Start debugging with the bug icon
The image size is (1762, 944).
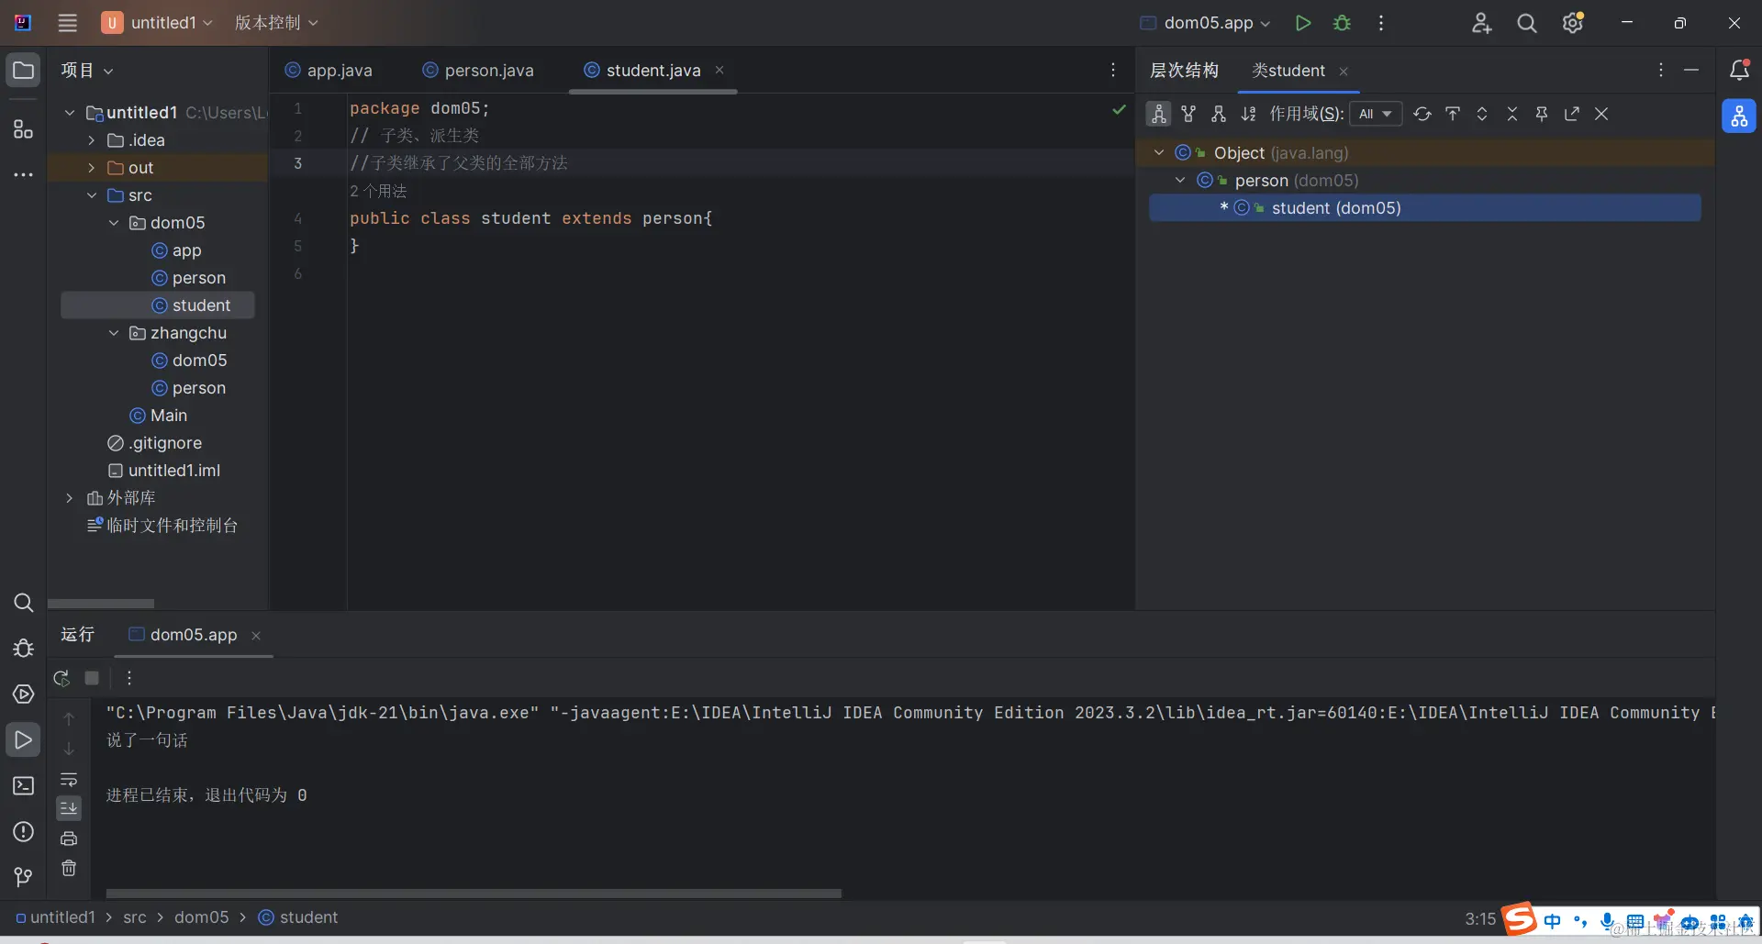(1342, 23)
